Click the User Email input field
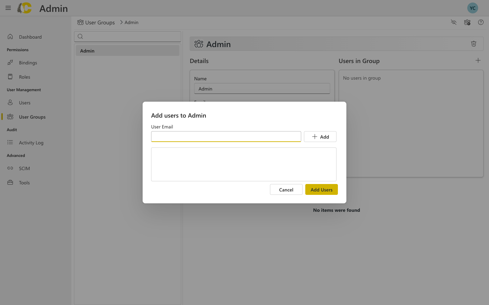489x305 pixels. point(226,136)
